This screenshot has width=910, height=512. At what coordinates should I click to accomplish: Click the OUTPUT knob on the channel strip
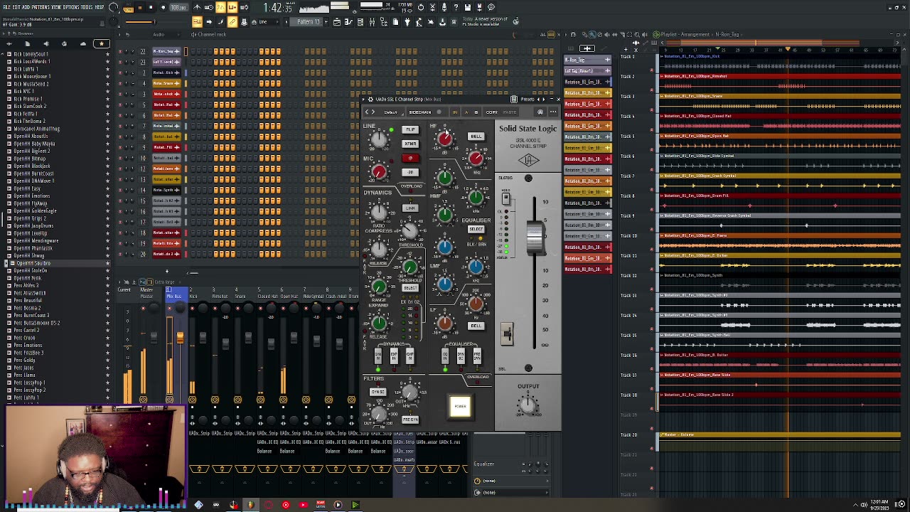coord(528,405)
